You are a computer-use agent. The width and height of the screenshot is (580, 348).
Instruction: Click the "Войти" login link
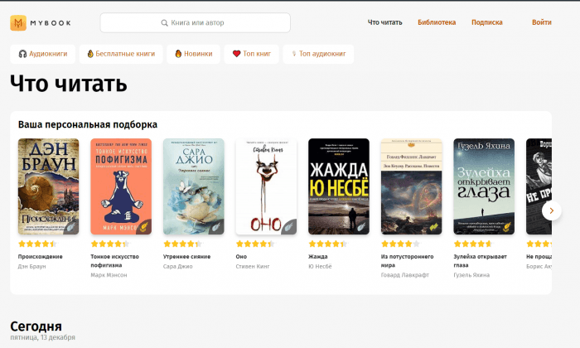tap(542, 22)
